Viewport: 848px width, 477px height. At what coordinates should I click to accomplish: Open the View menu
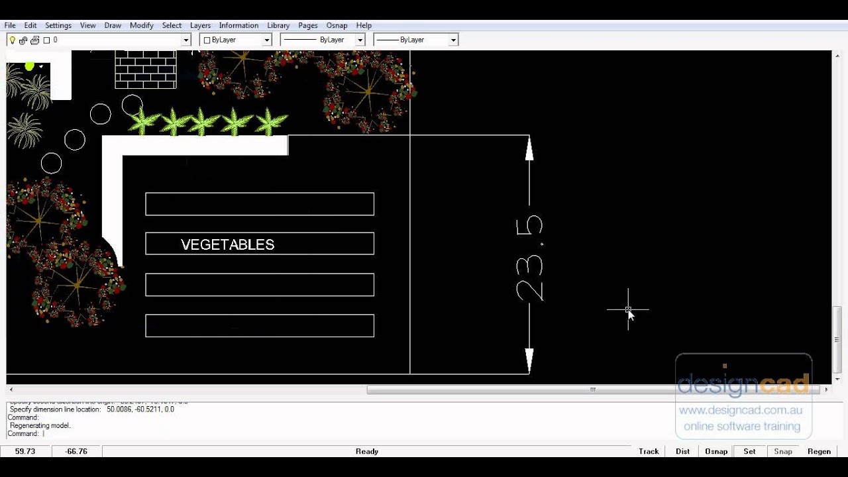click(x=88, y=25)
